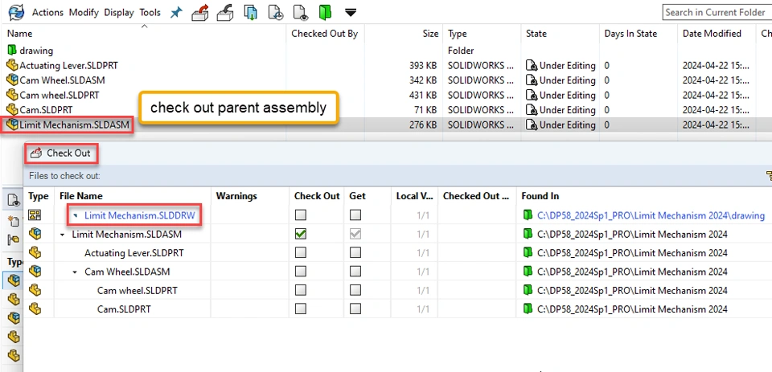Click the blue pushpin toolbar icon

(x=176, y=13)
